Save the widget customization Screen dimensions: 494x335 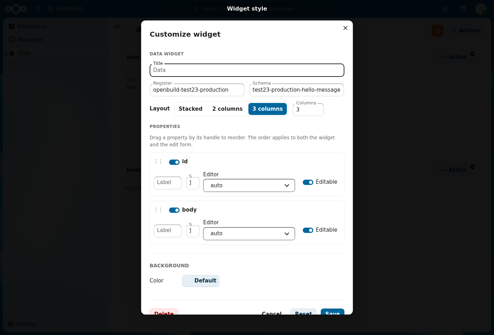(x=332, y=312)
